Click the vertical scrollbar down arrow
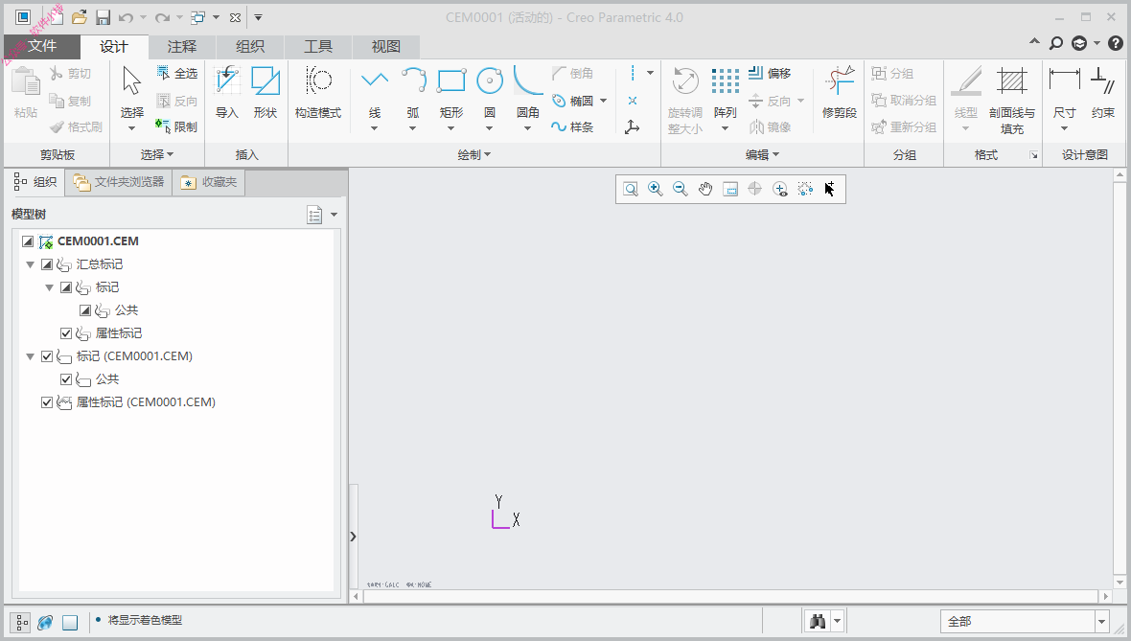 1119,582
